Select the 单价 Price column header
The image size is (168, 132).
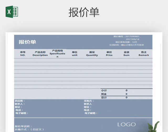point(109,54)
